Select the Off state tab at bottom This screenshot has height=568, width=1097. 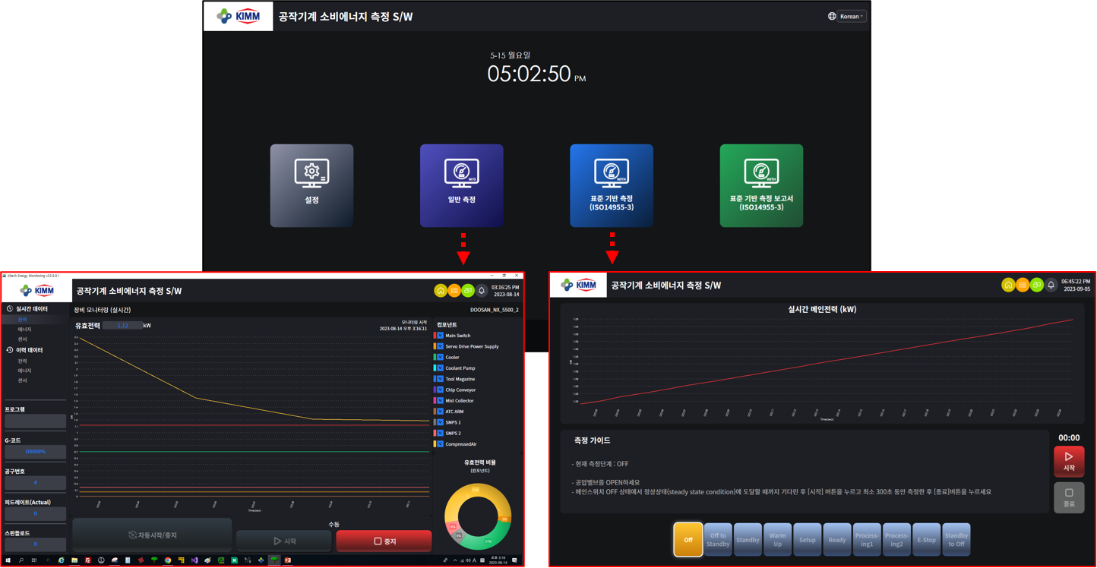(688, 539)
